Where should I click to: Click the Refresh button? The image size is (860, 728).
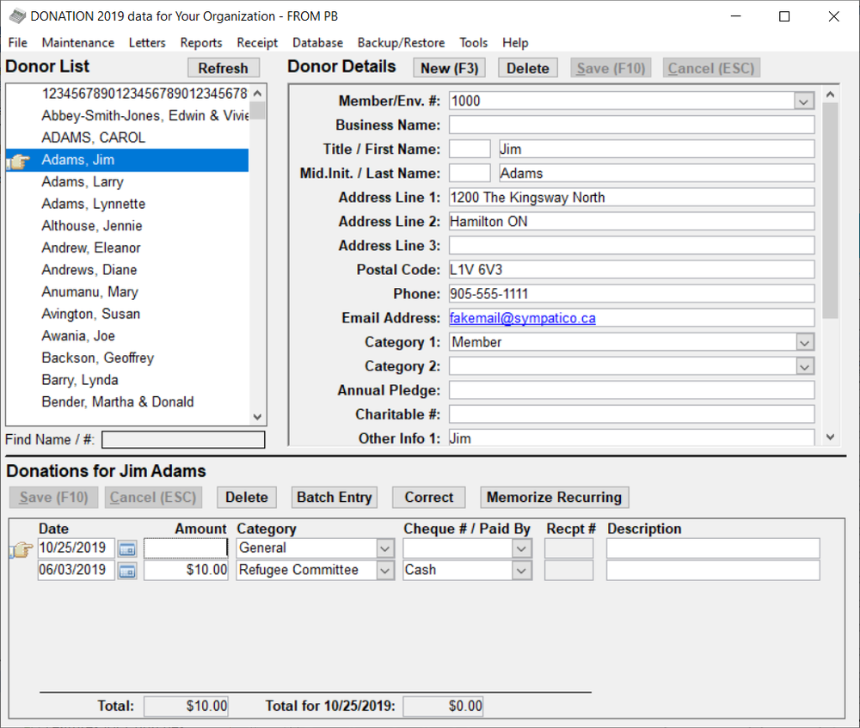(223, 69)
